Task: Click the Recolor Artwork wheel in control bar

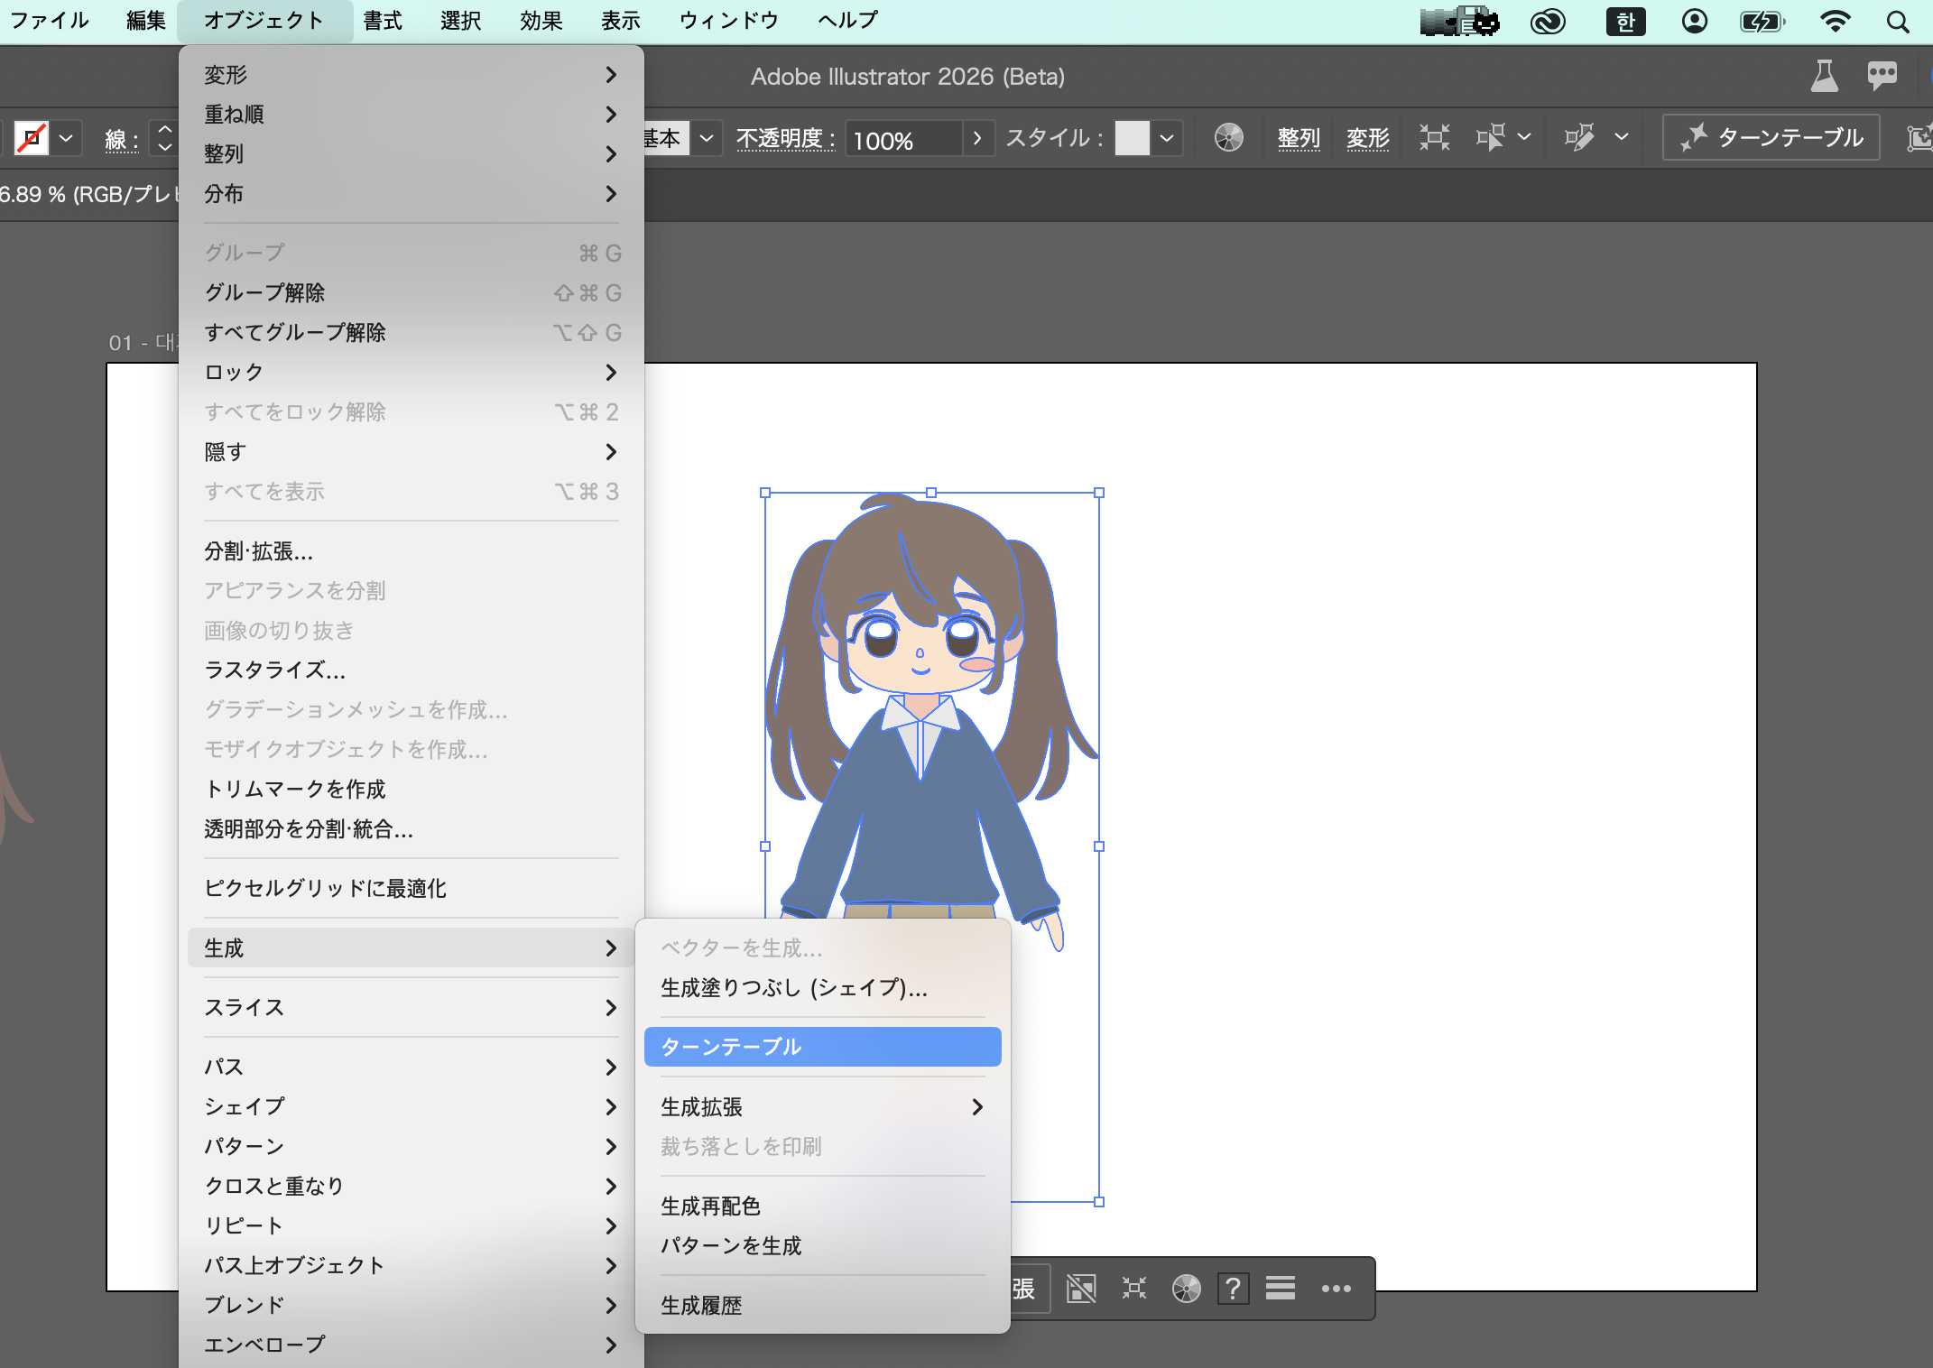Action: (x=1228, y=137)
